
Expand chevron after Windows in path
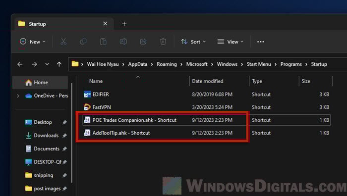point(242,64)
